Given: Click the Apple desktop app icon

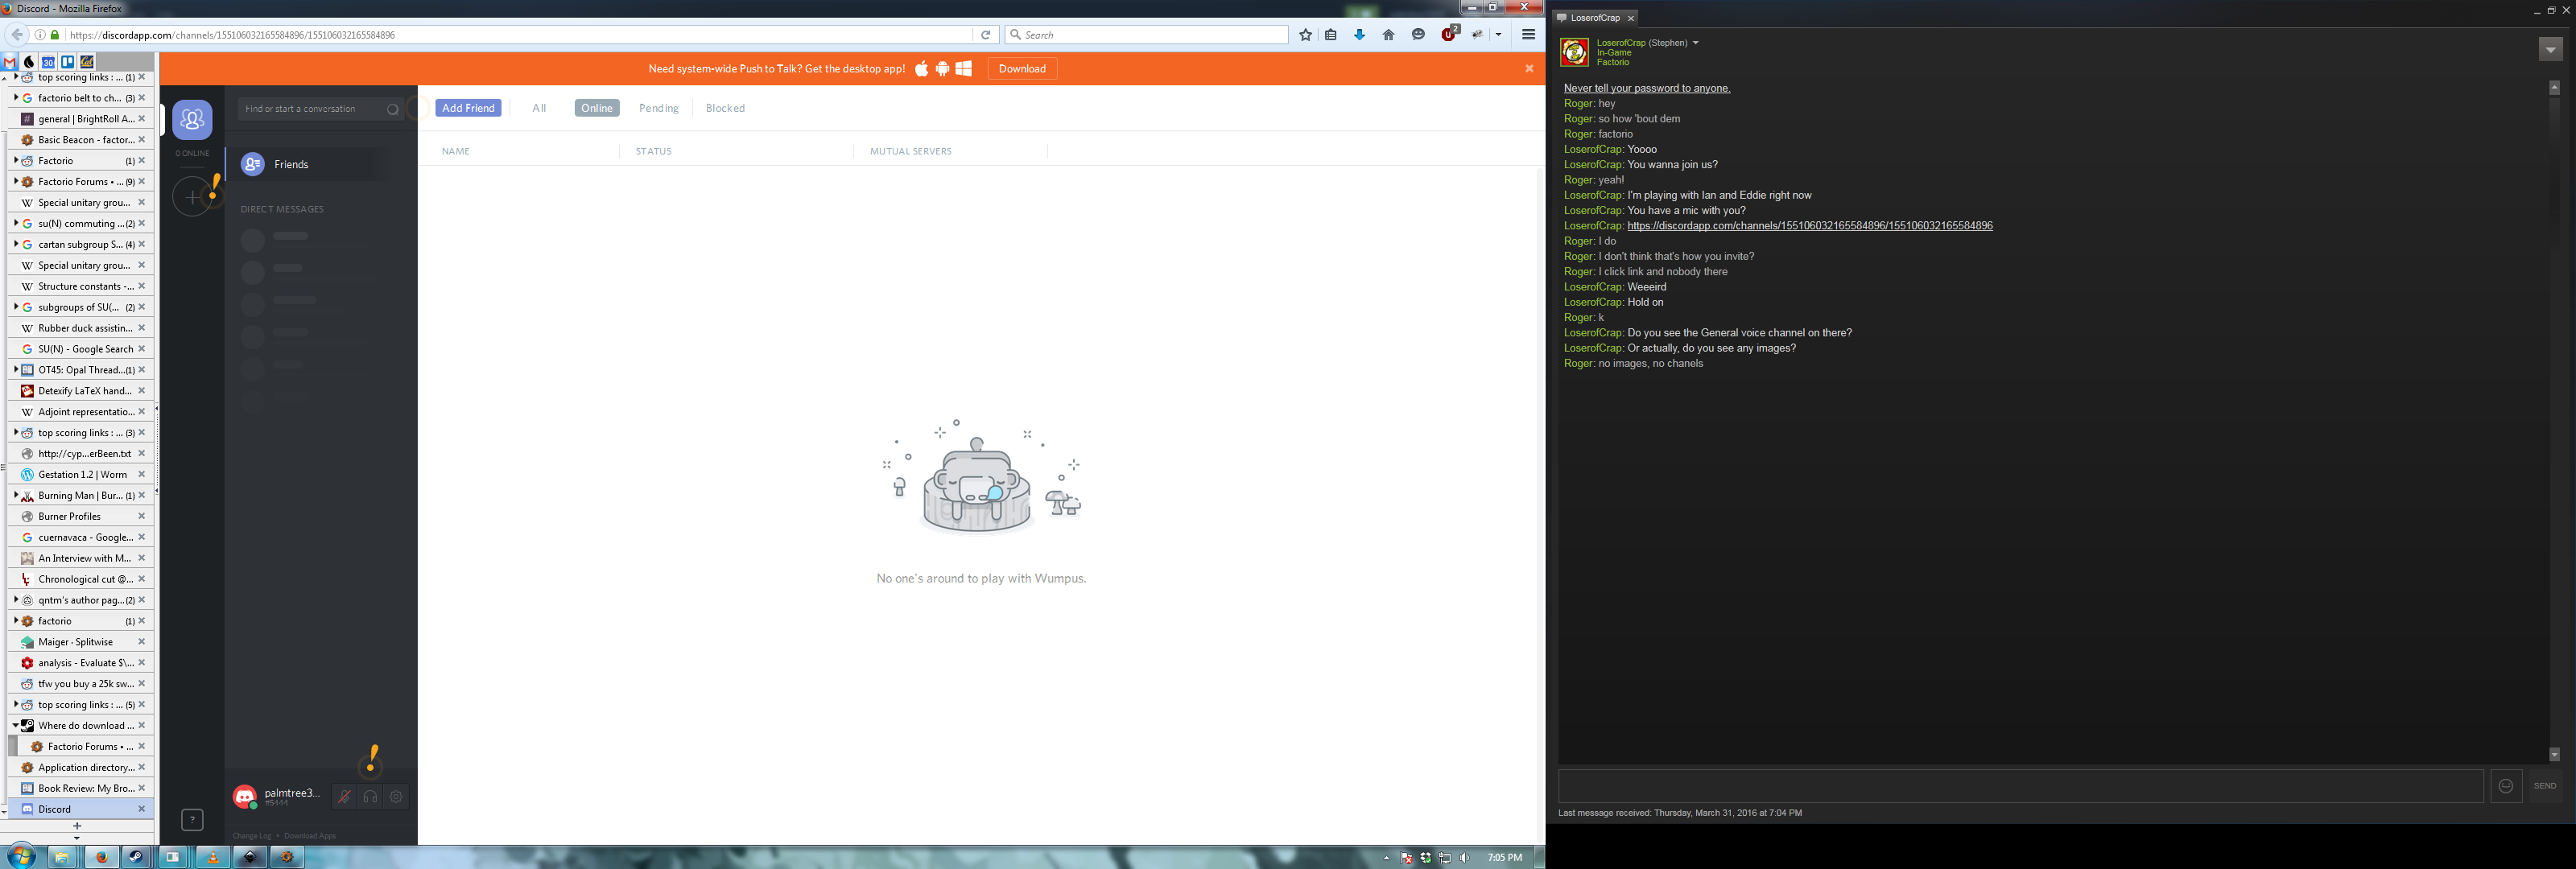Looking at the screenshot, I should point(921,68).
